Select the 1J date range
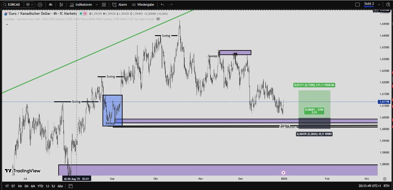 tap(47, 186)
